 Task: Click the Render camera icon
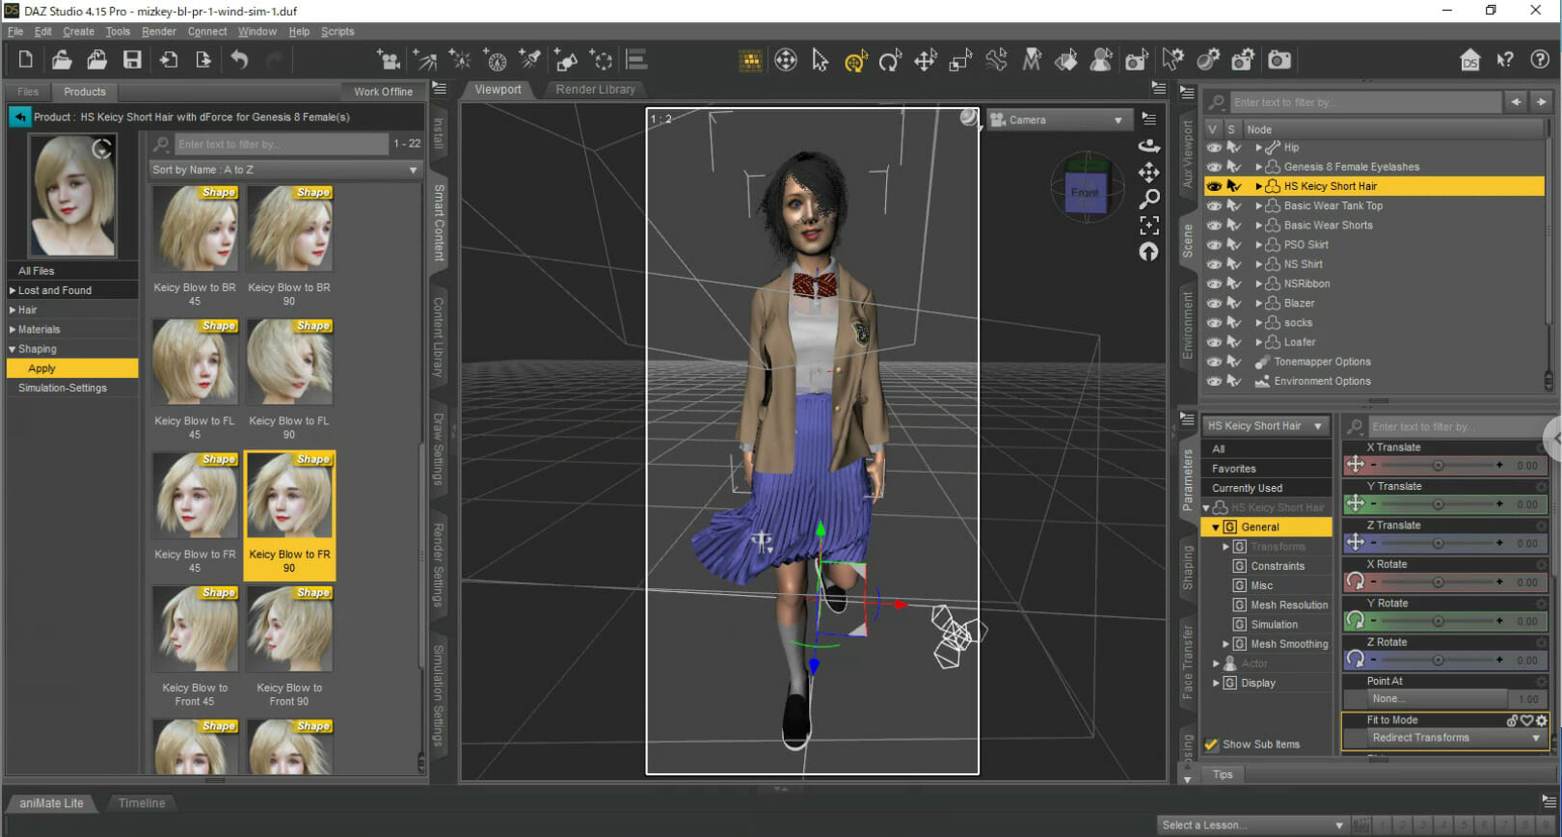1279,61
